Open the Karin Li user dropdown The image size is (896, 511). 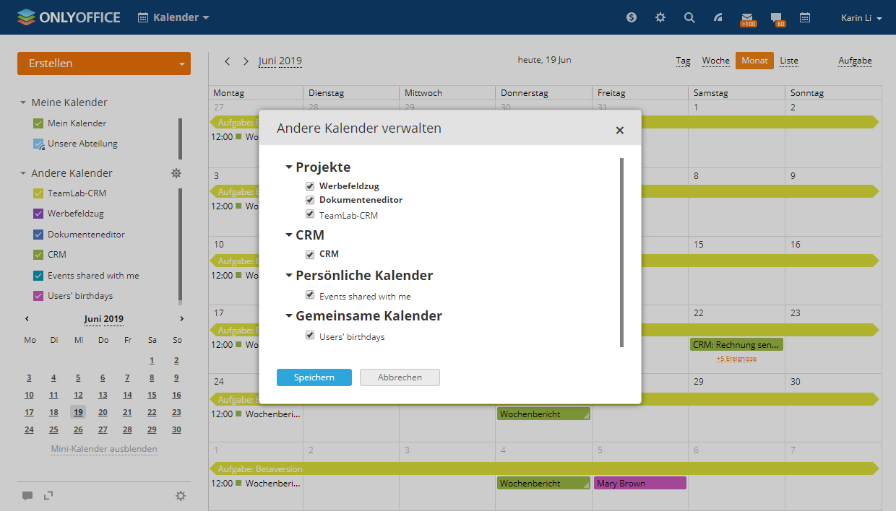coord(861,18)
